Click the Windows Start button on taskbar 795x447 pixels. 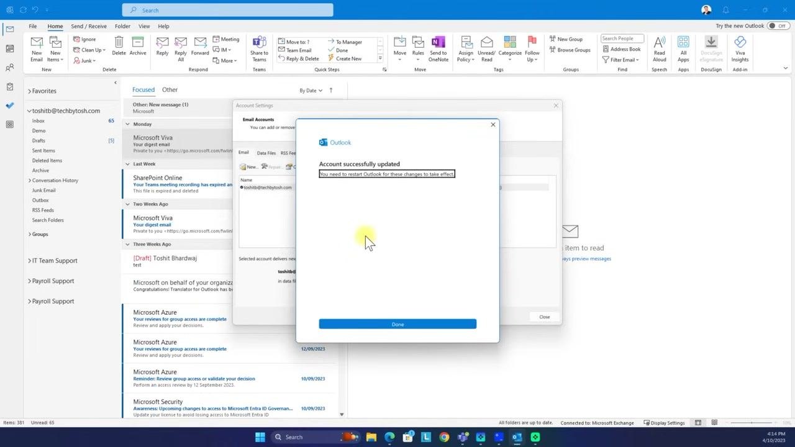pyautogui.click(x=260, y=437)
